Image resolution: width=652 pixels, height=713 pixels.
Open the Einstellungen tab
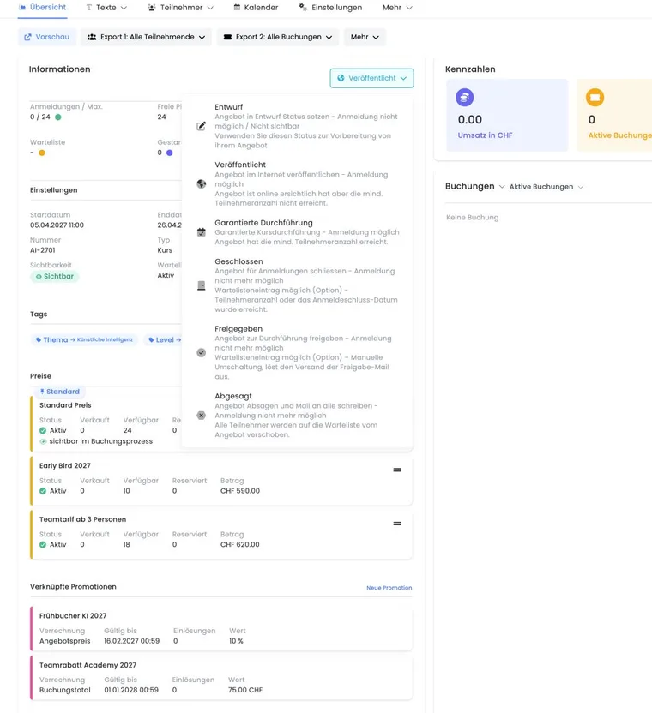330,7
